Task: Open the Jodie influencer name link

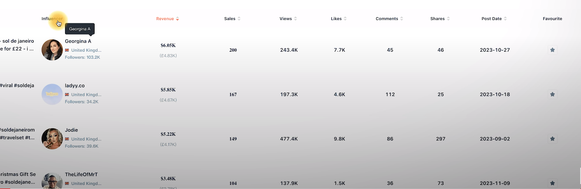Action: click(x=72, y=130)
